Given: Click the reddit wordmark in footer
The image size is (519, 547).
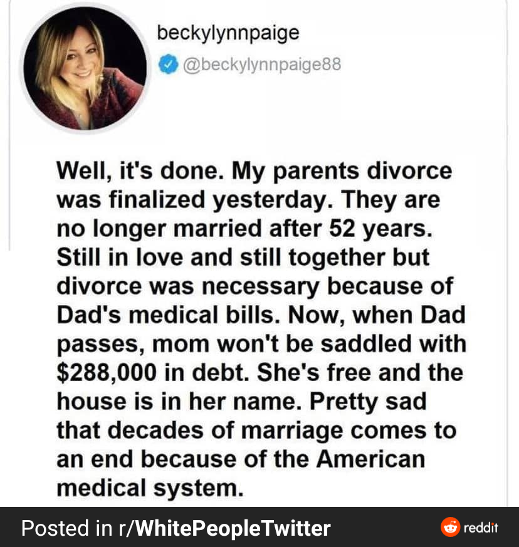Looking at the screenshot, I should 481,528.
